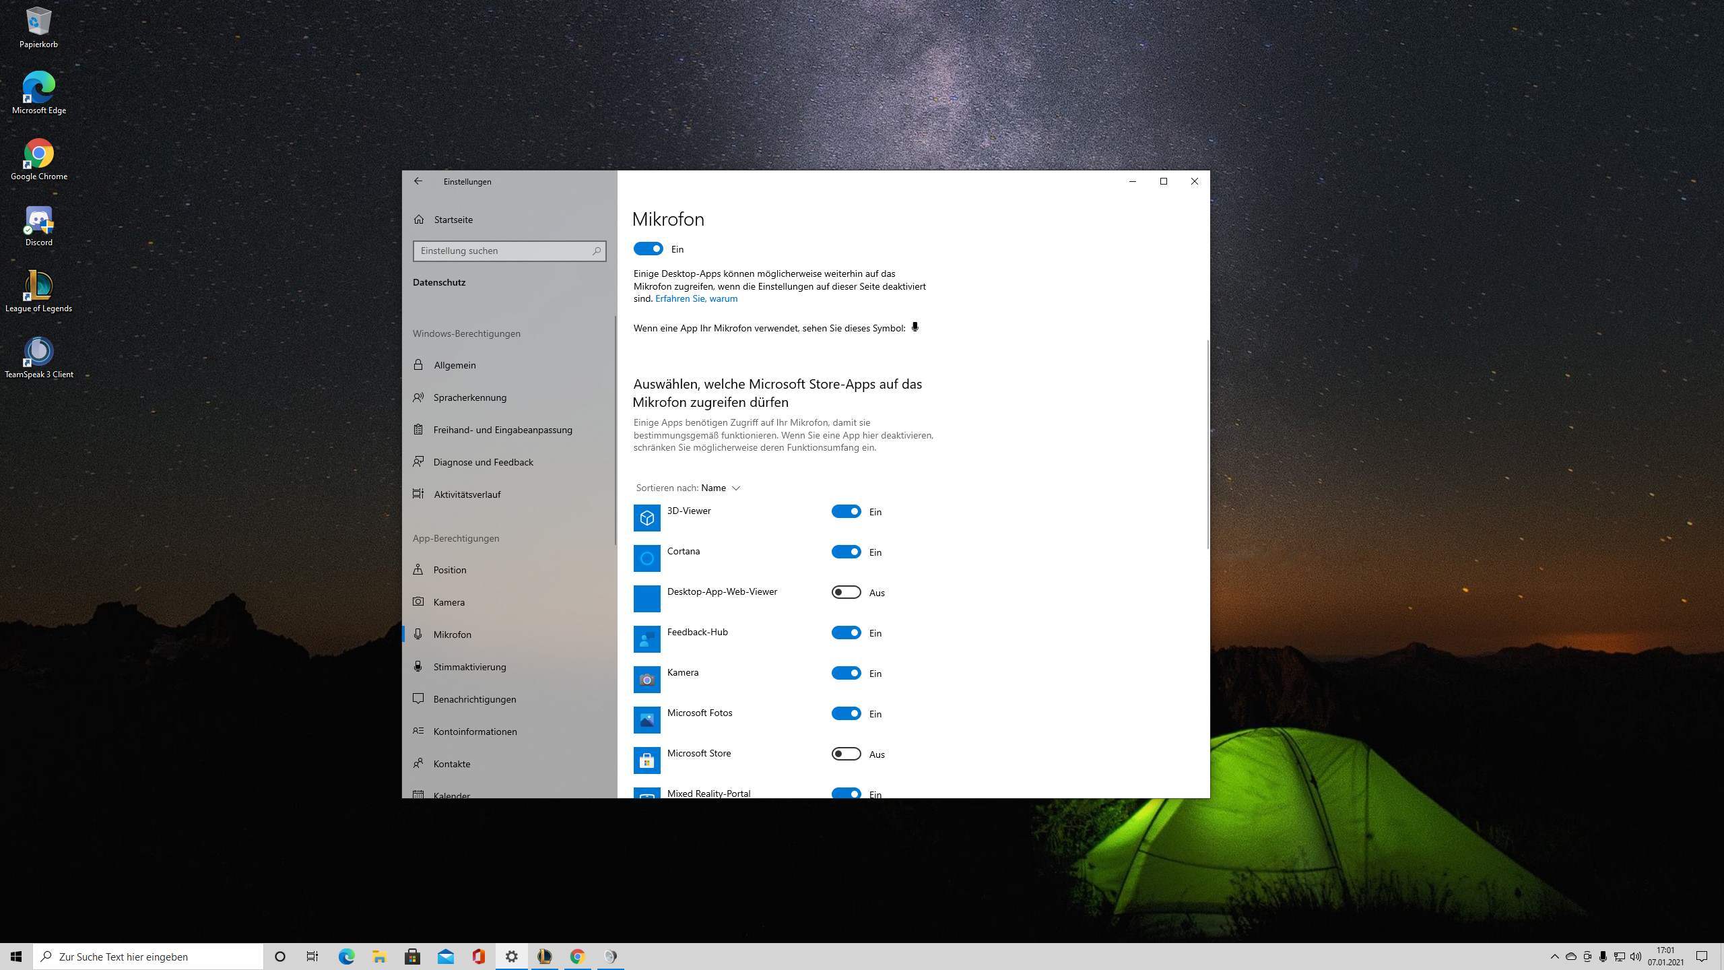Enable microphone access for Desktop-App-Web-Viewer

[x=846, y=592]
